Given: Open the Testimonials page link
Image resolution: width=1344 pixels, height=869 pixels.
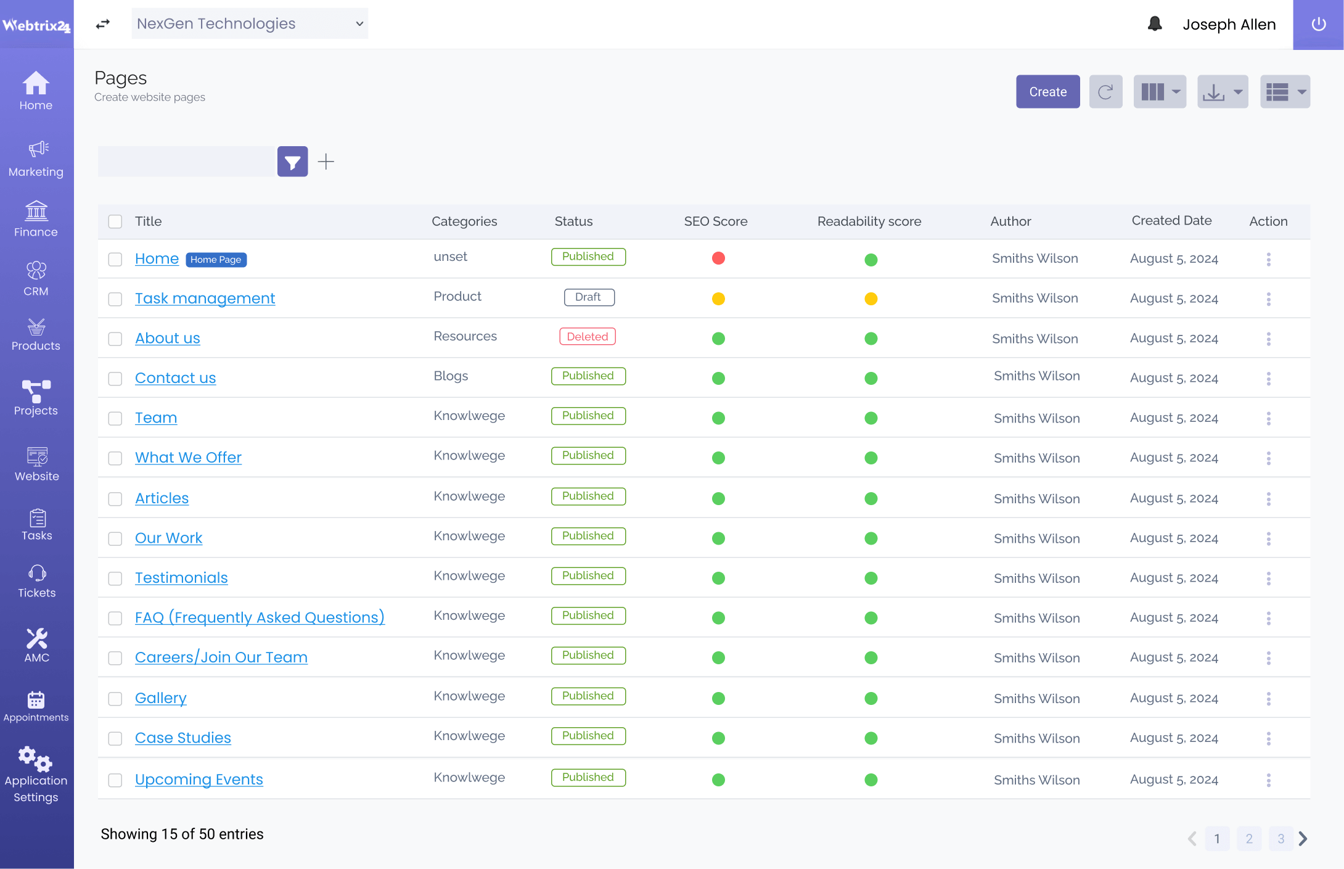Looking at the screenshot, I should (x=181, y=578).
